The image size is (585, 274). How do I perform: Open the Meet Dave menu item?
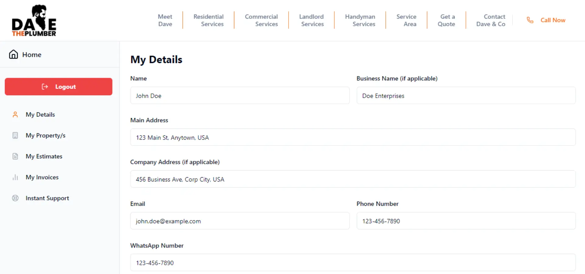coord(165,20)
